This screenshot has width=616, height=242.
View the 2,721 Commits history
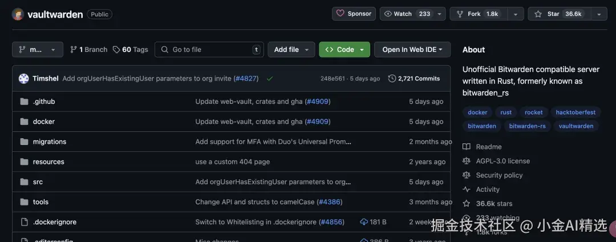point(414,78)
